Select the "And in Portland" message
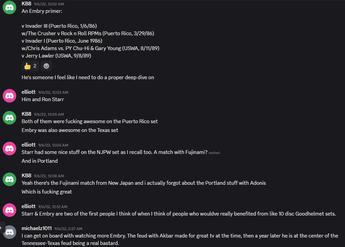 40,161
